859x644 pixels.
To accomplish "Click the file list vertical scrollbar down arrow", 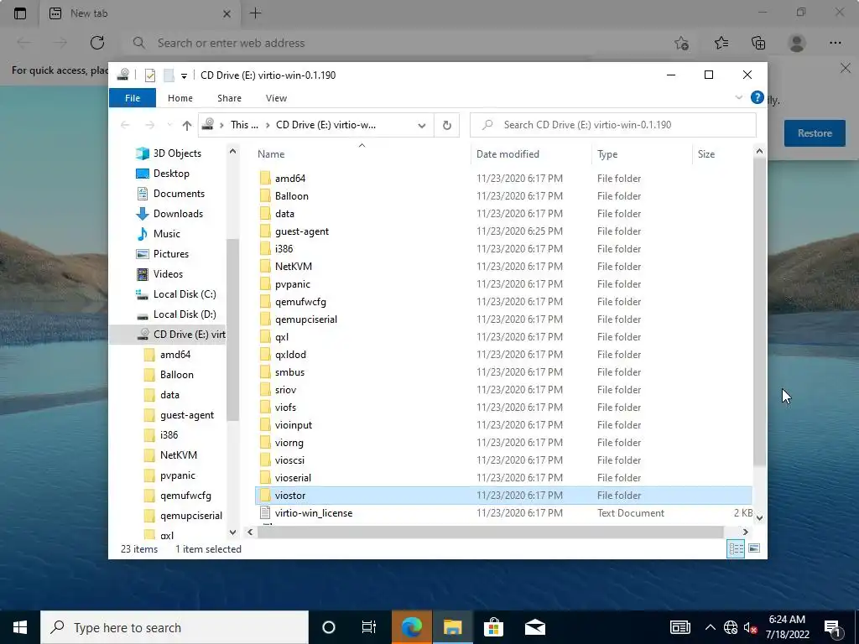I will pyautogui.click(x=759, y=517).
